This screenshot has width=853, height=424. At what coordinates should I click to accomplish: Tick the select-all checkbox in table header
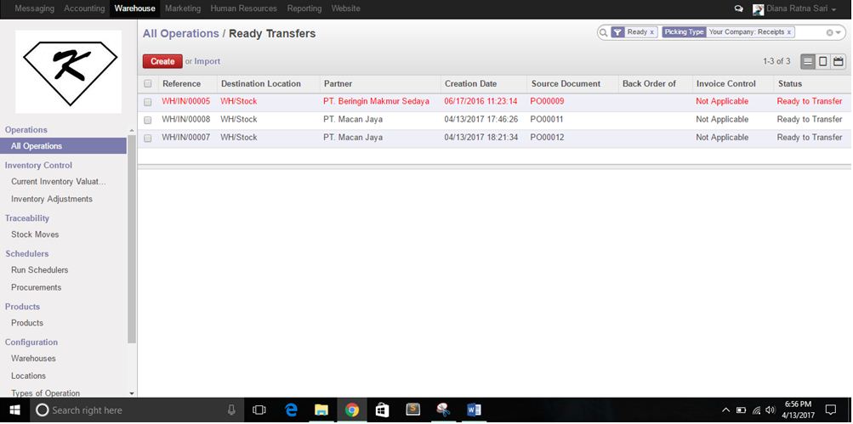pos(148,84)
